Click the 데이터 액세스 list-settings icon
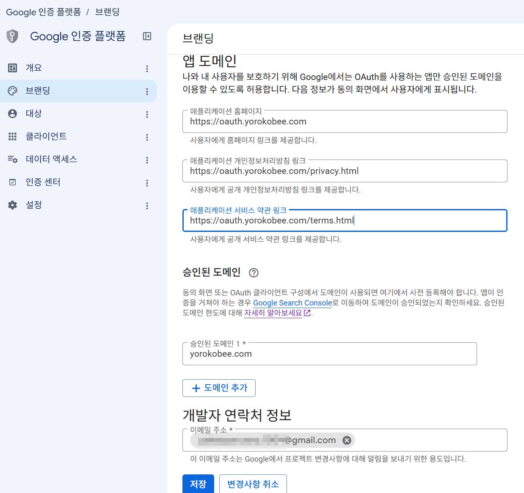The image size is (524, 493). [x=13, y=159]
